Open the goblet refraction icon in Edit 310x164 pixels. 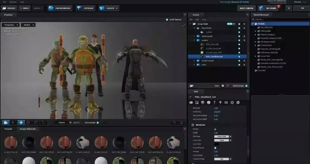[214, 103]
